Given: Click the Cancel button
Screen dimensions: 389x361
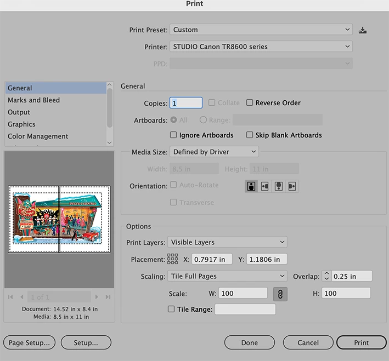Looking at the screenshot, I should [x=308, y=343].
